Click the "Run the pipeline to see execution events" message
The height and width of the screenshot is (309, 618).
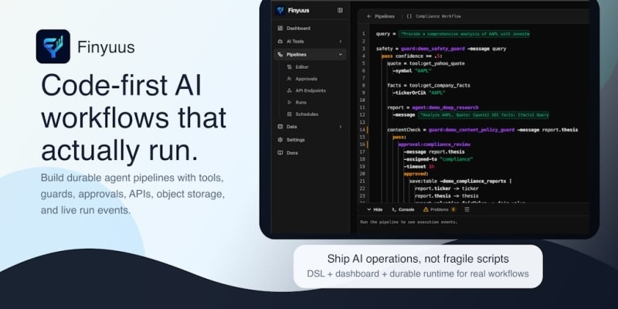click(x=409, y=222)
